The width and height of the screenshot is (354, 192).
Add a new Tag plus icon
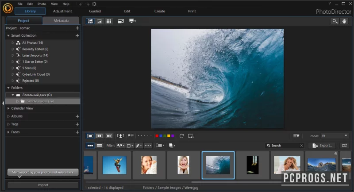click(77, 124)
